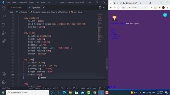The image size is (170, 95).
Task: Click the avatar image on the webpage
Action: 114,18
